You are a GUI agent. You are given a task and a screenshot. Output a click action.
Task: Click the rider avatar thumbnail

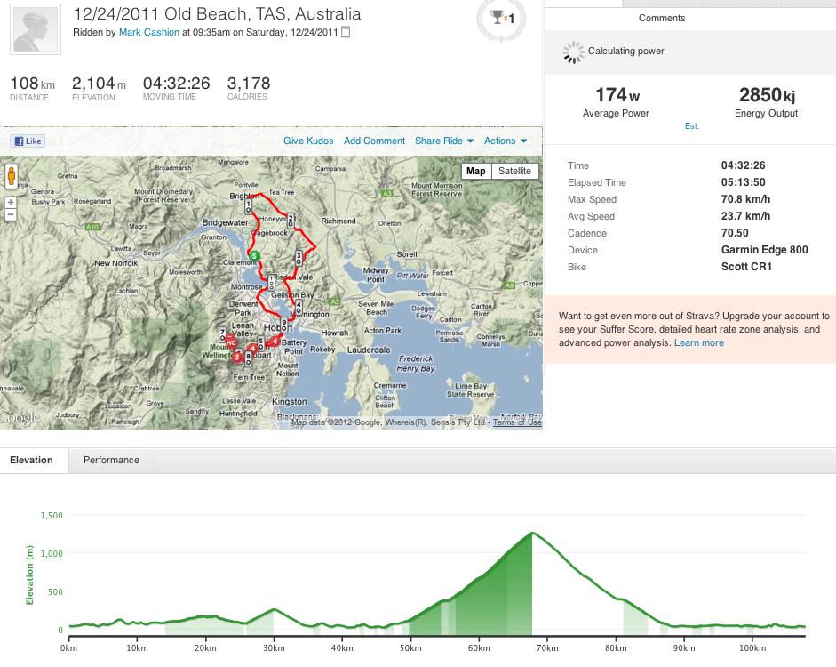click(x=35, y=31)
